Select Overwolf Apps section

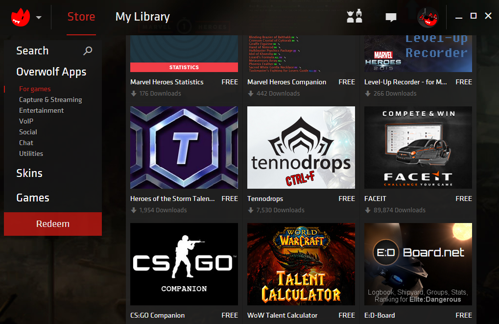point(51,72)
